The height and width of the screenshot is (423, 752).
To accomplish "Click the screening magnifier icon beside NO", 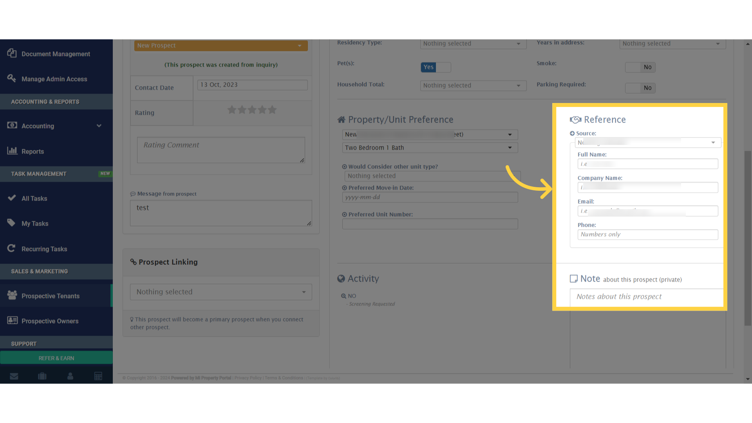I will [343, 296].
